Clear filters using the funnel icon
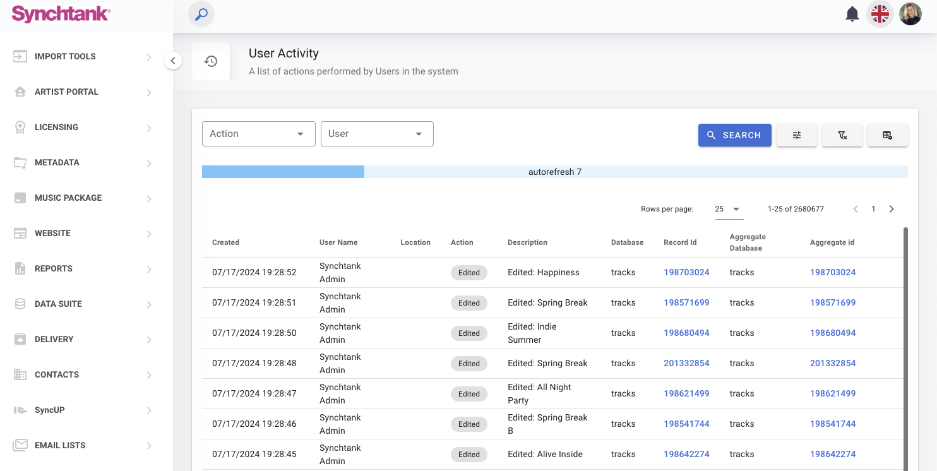Screen dimensions: 937x471 (842, 135)
